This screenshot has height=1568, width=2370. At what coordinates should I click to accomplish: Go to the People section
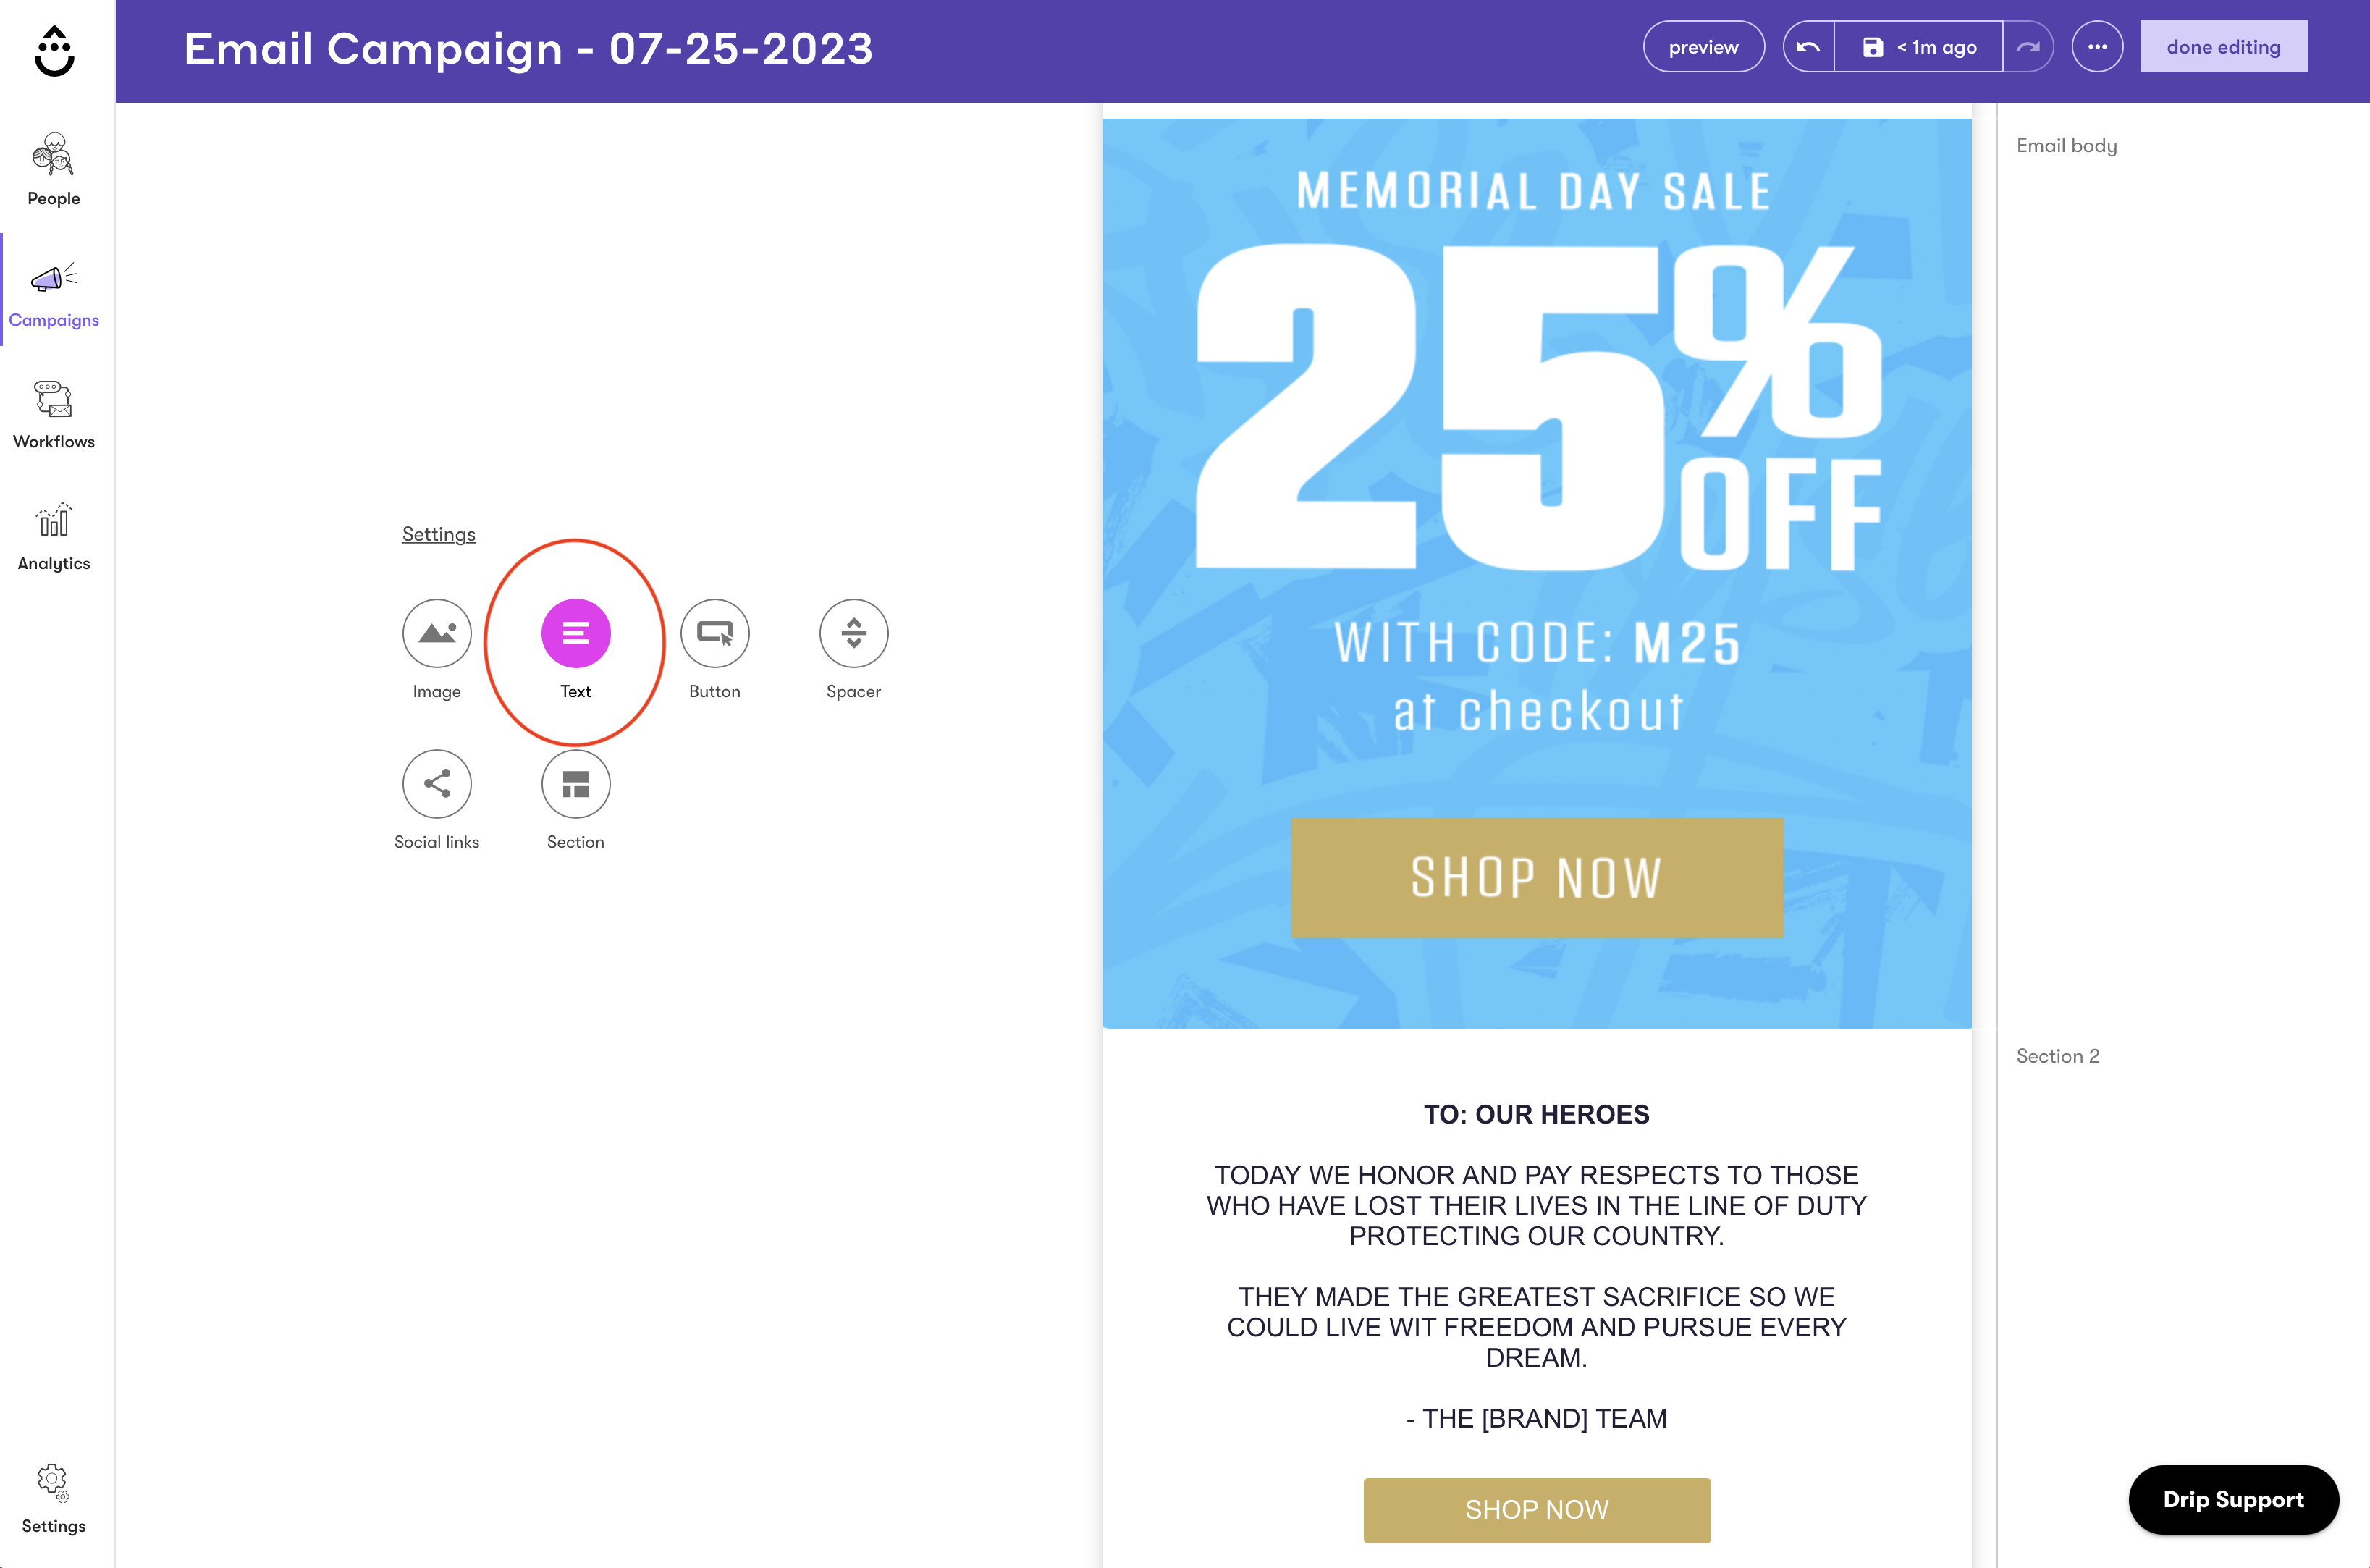[x=54, y=170]
